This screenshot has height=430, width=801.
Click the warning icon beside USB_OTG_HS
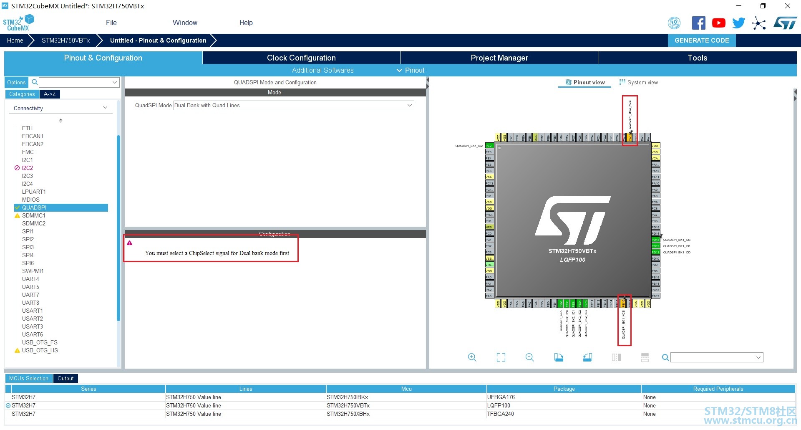[x=17, y=351]
